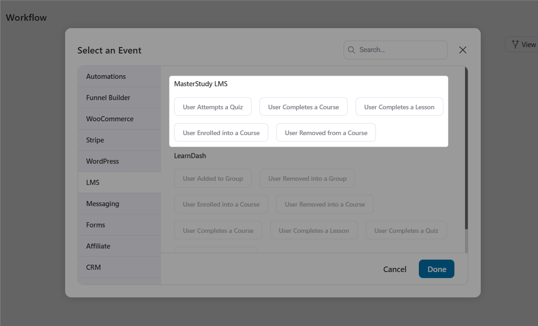Open the Affiliate category
The height and width of the screenshot is (326, 538).
(x=120, y=246)
